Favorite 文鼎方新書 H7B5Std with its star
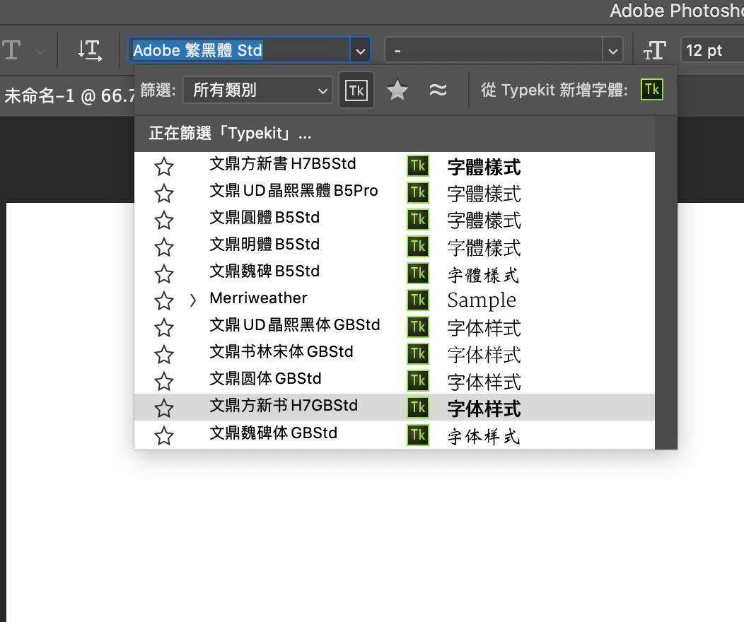Image resolution: width=744 pixels, height=622 pixels. pos(164,166)
